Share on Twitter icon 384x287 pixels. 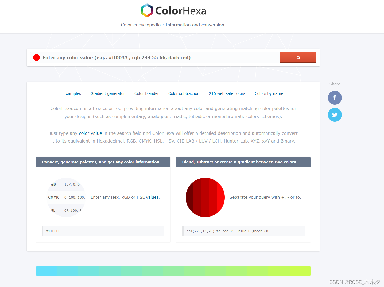335,115
